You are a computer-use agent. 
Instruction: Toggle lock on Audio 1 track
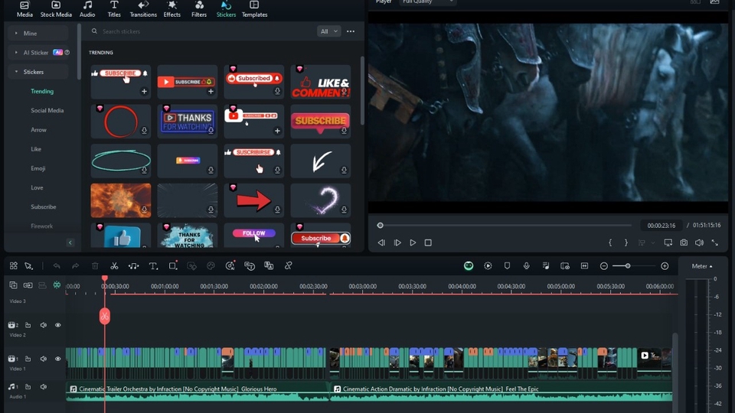point(28,387)
